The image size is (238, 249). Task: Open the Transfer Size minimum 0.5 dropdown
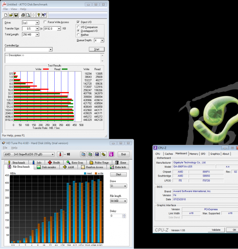click(37, 29)
